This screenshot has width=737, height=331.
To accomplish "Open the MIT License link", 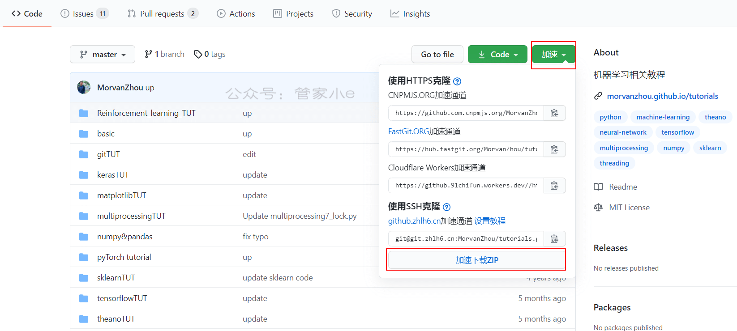I will coord(629,208).
